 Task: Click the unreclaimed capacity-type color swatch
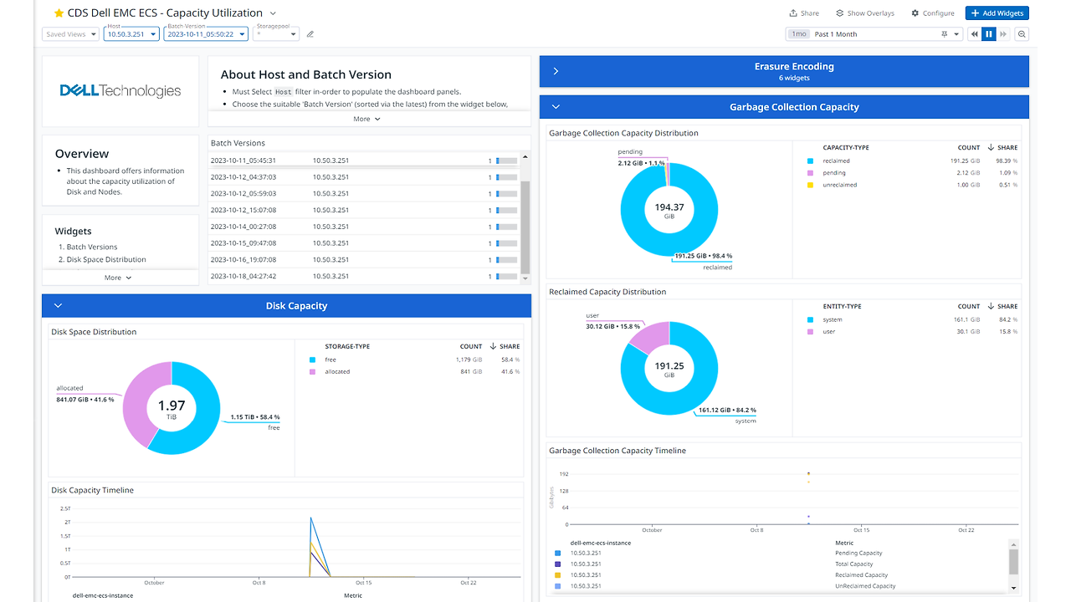tap(810, 185)
